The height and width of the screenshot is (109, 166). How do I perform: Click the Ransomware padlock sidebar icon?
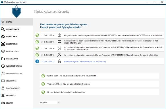(x=3, y=88)
